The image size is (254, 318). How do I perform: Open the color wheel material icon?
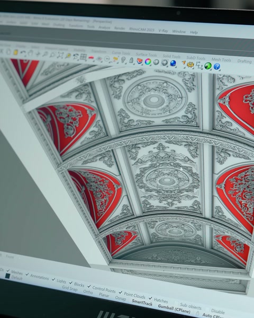tap(148, 61)
